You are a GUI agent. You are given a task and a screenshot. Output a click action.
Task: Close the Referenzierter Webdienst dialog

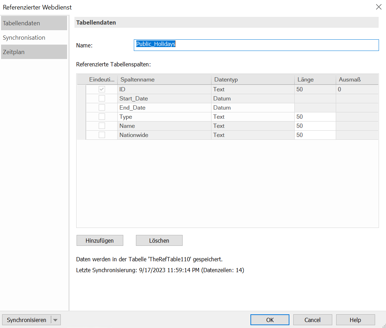point(379,7)
